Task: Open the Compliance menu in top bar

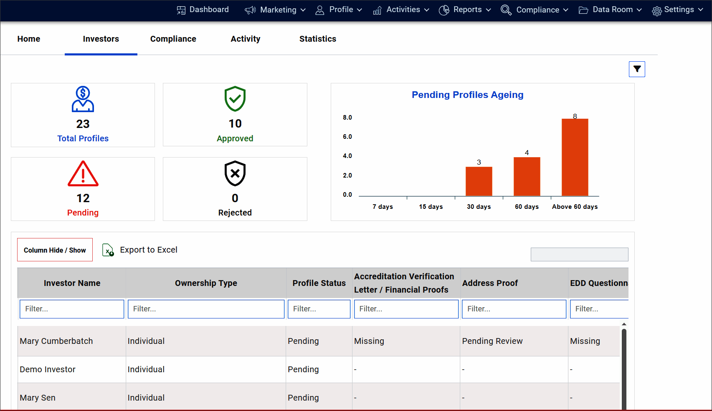Action: tap(535, 10)
